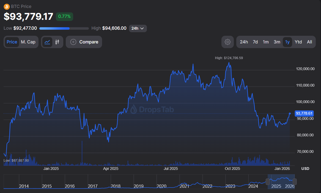Viewport: 321px width, 193px height.
Task: Click the left range selector handle
Action: point(268,181)
